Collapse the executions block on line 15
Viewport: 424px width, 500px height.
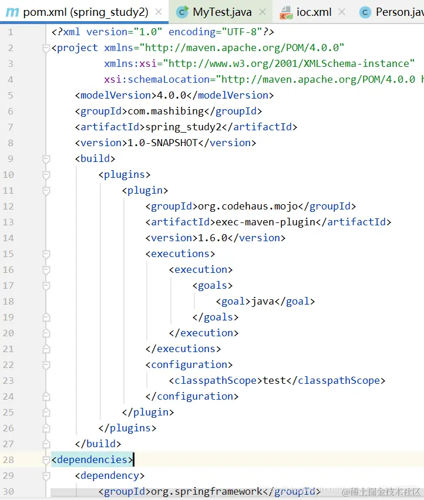tap(46, 254)
